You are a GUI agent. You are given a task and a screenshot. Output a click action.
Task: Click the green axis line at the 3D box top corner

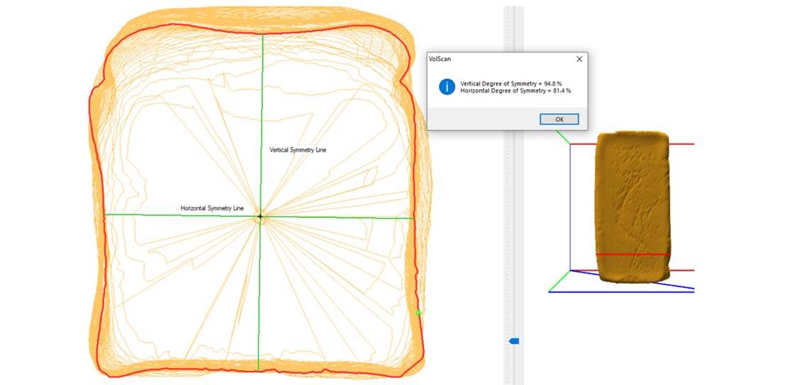click(x=563, y=137)
